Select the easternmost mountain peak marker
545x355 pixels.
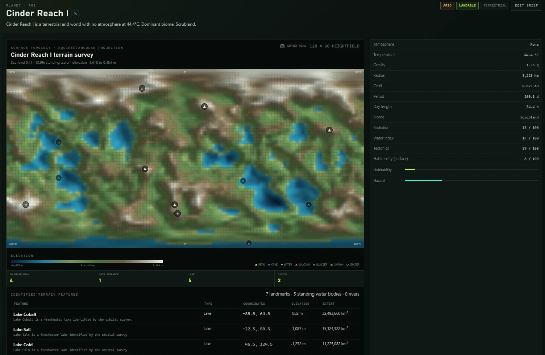click(x=329, y=130)
